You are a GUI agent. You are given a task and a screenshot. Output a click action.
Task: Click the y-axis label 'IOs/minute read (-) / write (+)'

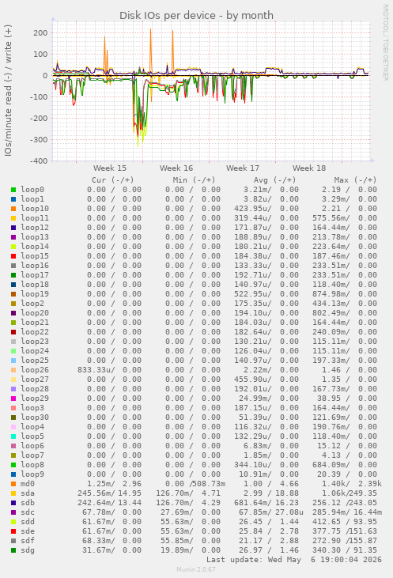click(x=8, y=90)
